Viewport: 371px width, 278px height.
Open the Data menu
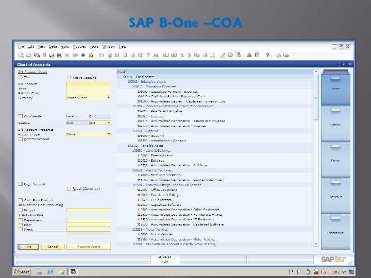click(53, 46)
